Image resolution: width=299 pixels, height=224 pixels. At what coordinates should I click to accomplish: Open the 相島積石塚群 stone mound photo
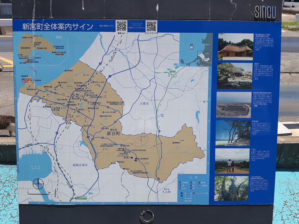234,105
